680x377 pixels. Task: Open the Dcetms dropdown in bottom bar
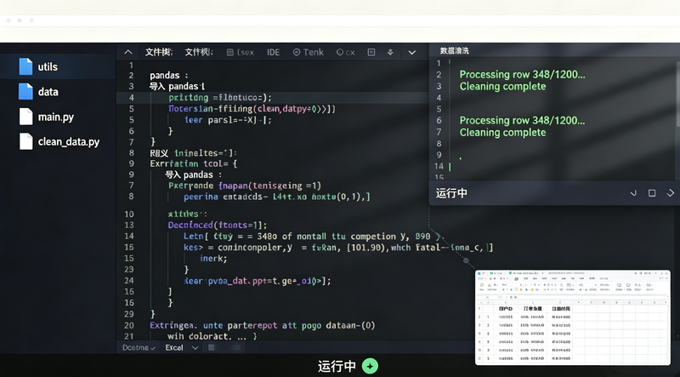pos(139,347)
